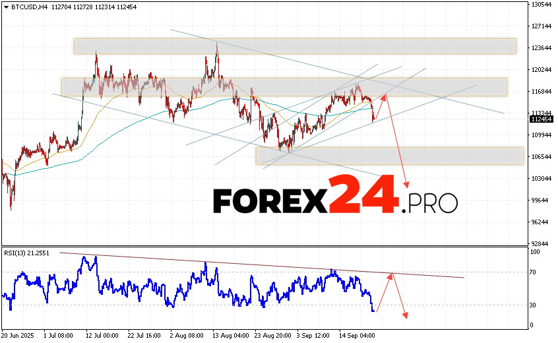Click the small triangle beside BTCUSD,H4

5,7
